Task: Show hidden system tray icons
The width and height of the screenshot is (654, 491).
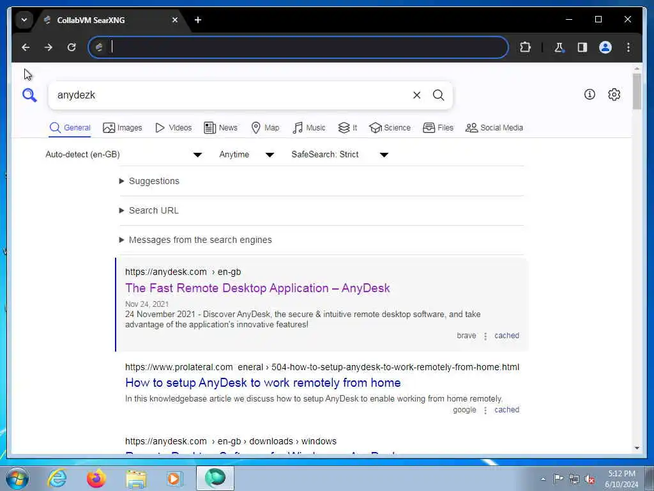Action: (543, 479)
